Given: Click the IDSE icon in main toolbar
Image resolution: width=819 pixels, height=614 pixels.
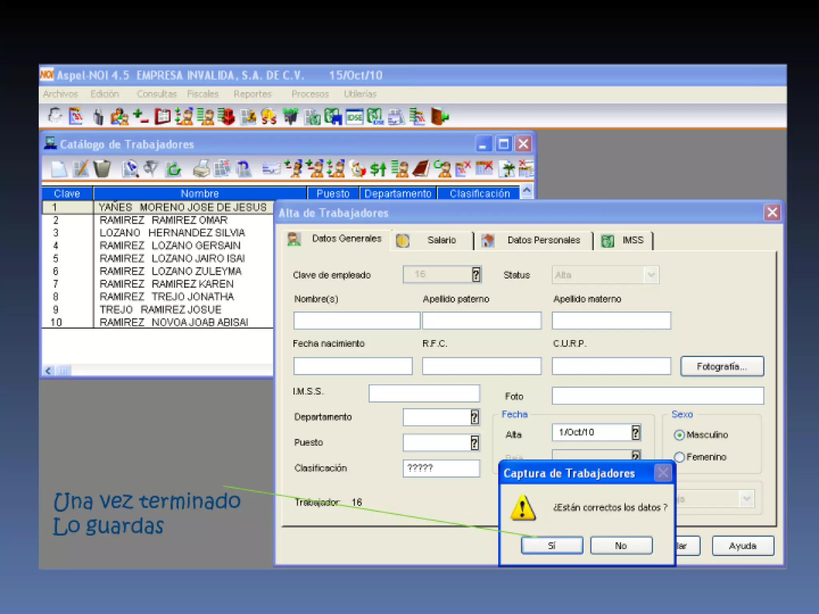Looking at the screenshot, I should [354, 117].
